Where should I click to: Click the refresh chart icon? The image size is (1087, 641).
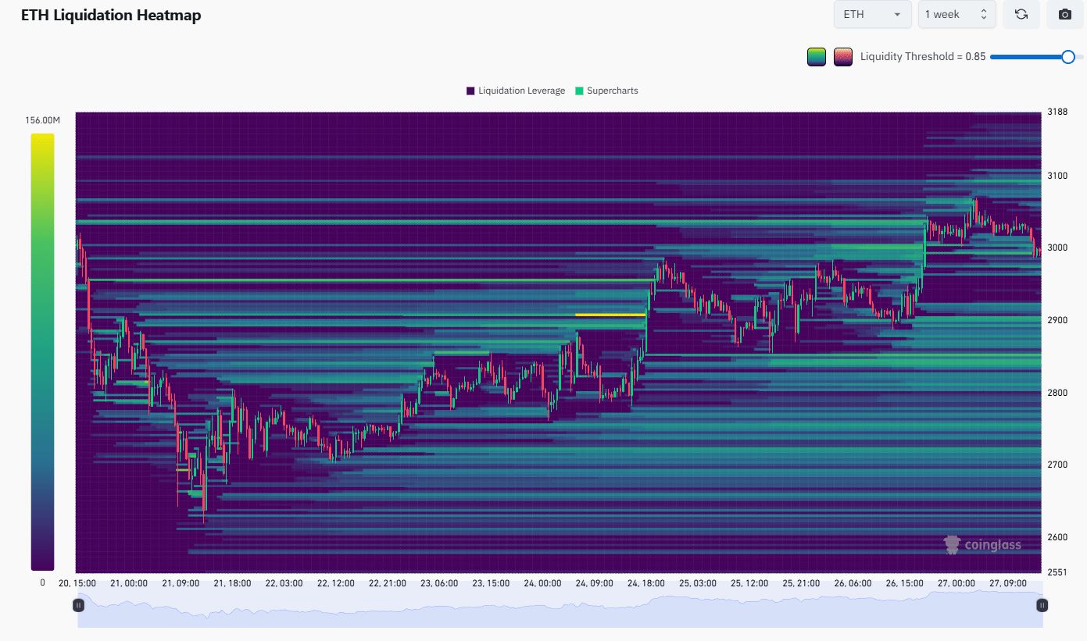click(x=1021, y=14)
